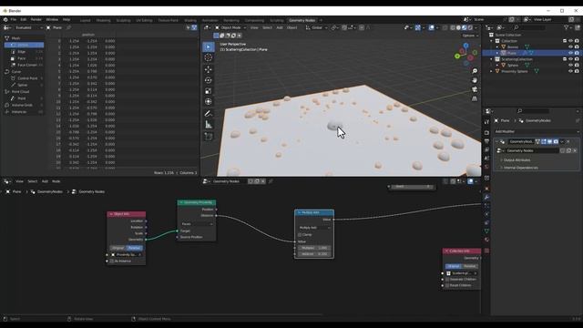Enable Reset Children checkbox in Collection Info node

pos(447,285)
